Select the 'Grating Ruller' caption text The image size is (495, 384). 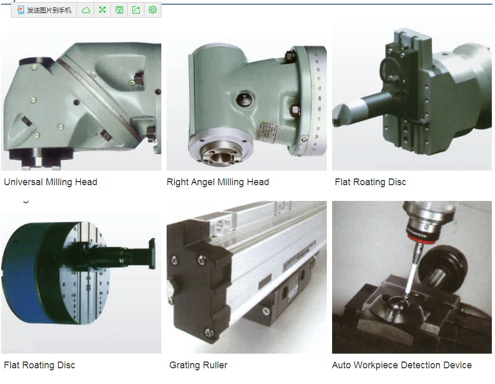pos(198,365)
